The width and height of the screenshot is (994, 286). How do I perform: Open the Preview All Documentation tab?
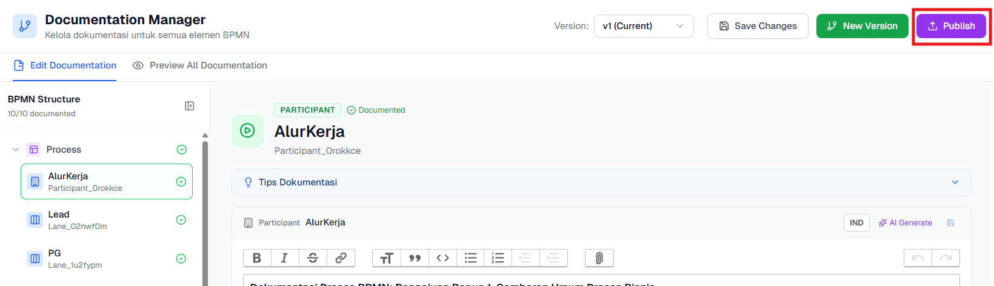click(x=200, y=65)
